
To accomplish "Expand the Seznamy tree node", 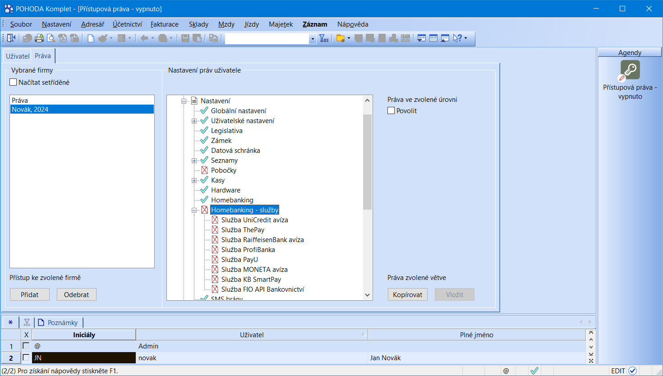I will coord(194,160).
